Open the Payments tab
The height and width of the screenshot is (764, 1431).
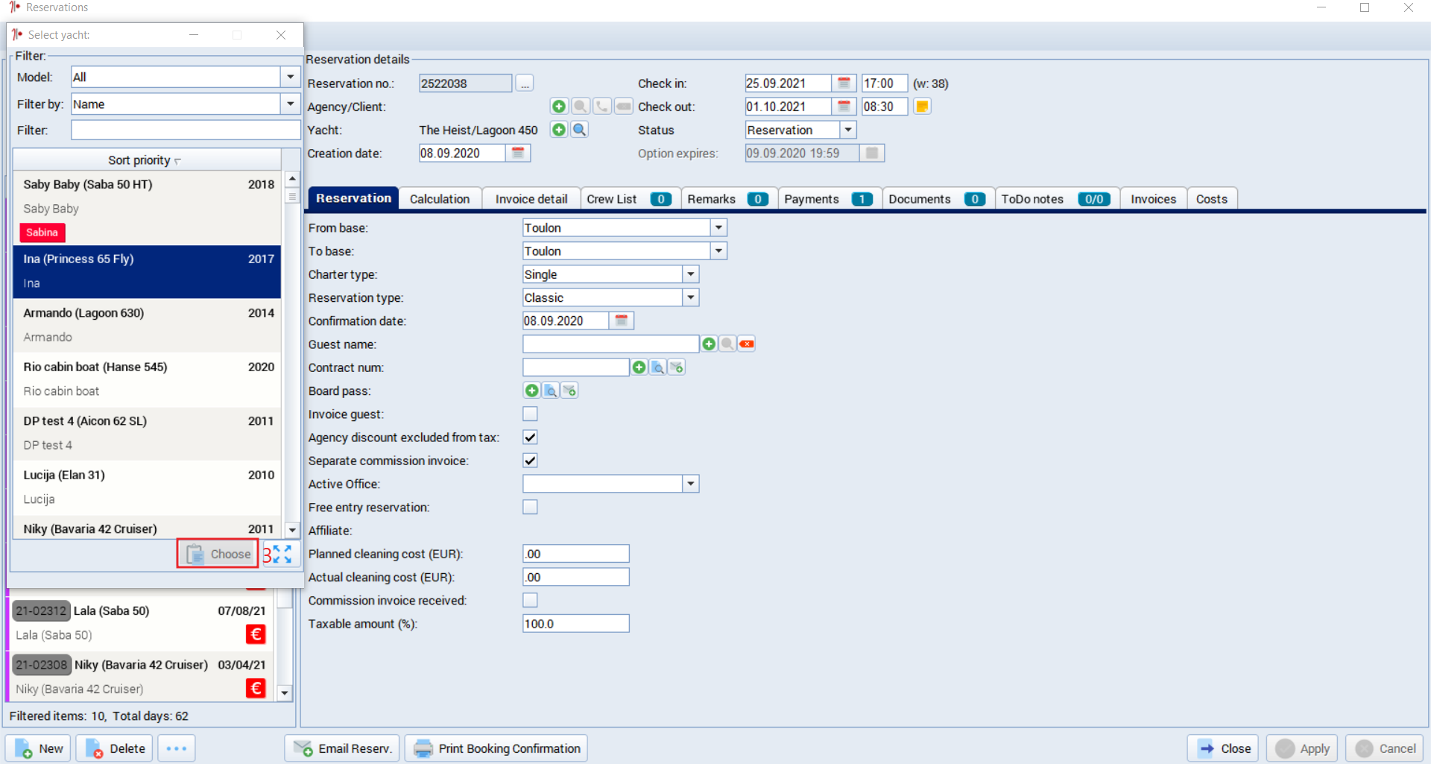(x=830, y=199)
